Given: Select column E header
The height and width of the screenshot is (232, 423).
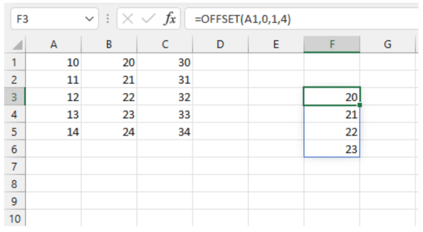Looking at the screenshot, I should pos(276,45).
